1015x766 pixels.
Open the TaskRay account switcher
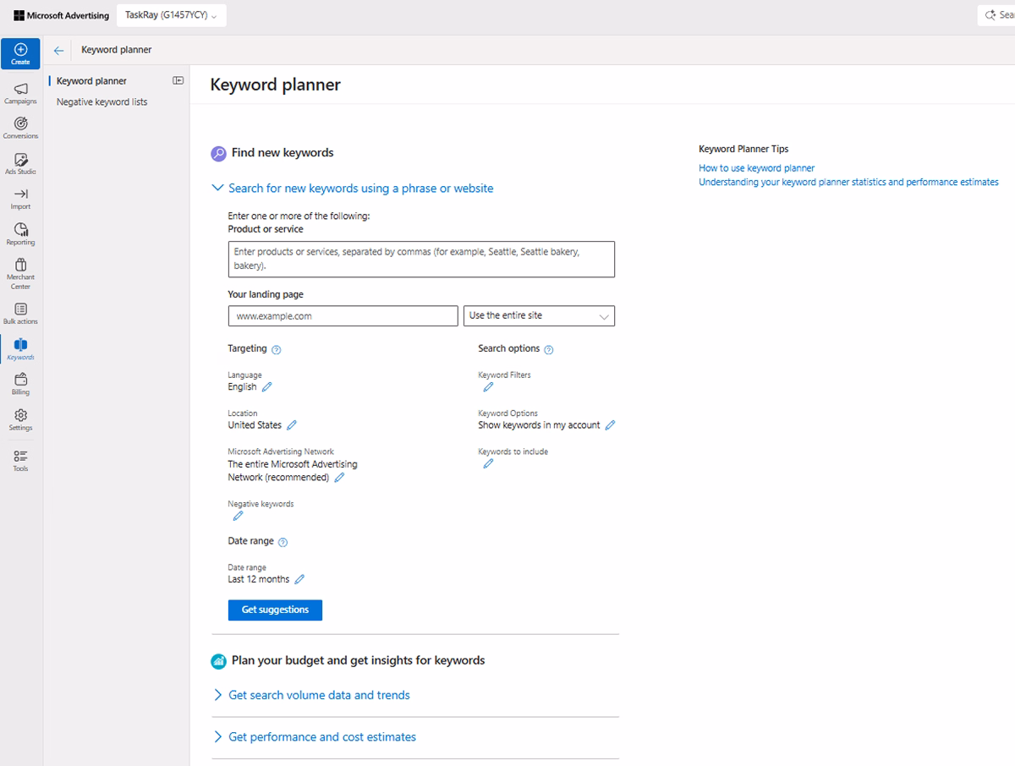point(172,14)
